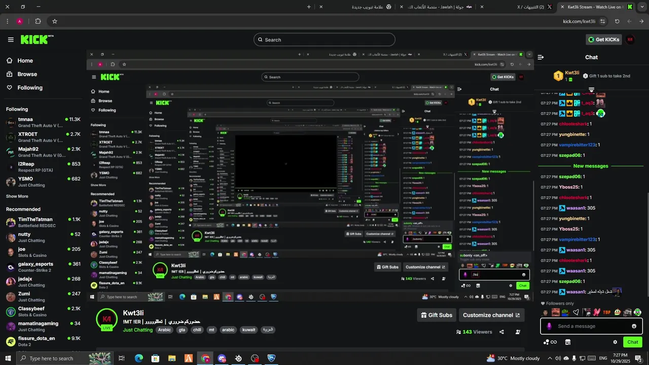Viewport: 649px width, 365px height.
Task: Expand Show More under the Following list
Action: point(17,197)
